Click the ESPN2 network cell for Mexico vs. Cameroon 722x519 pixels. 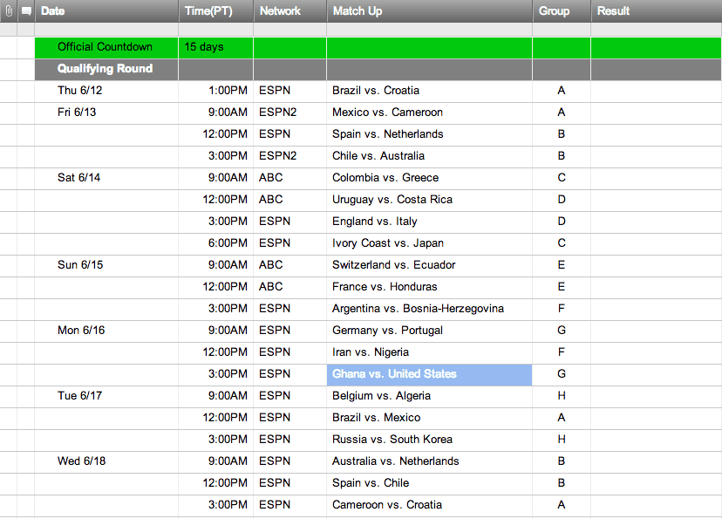[x=278, y=113]
